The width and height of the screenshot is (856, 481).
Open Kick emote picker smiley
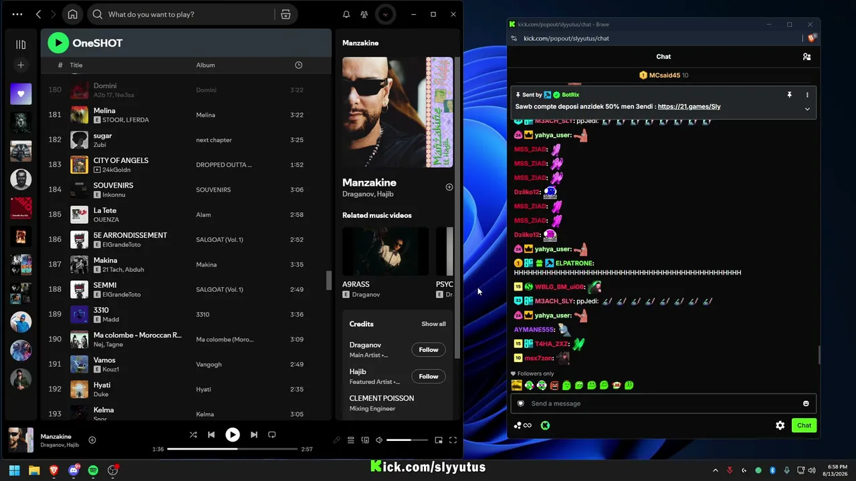tap(806, 404)
